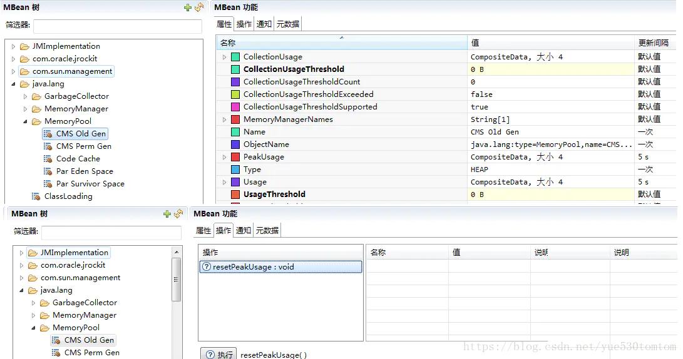
Task: Collapse MemoryPool node in the upper tree
Action: 25,121
